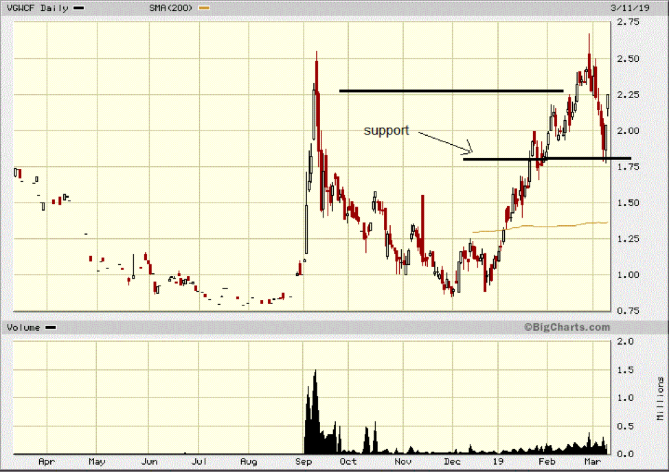Click the BigCharts.com copyright text
The width and height of the screenshot is (669, 473).
coord(567,327)
